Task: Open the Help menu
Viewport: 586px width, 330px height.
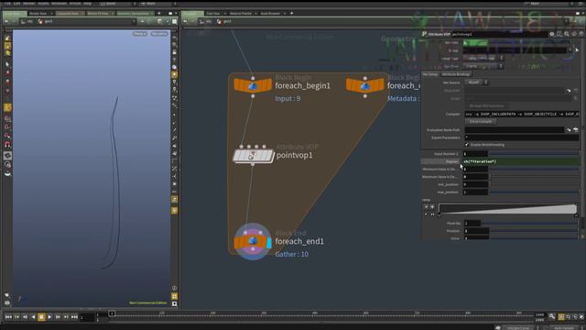Action: 88,4
